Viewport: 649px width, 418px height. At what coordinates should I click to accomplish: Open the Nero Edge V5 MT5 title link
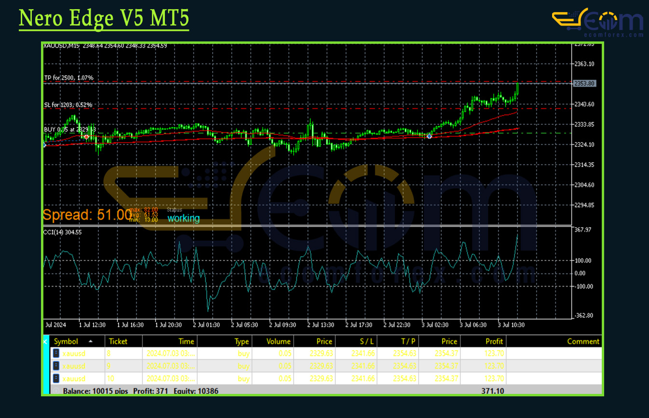point(104,19)
